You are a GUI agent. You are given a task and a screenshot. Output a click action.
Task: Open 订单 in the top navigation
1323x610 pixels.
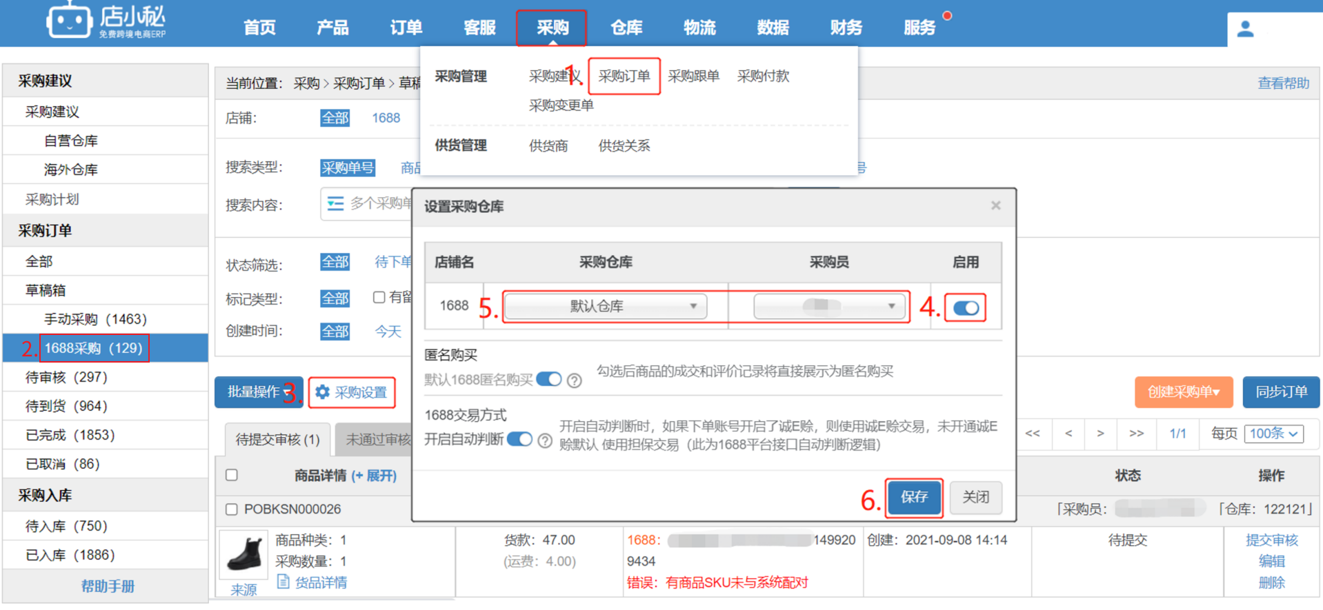[406, 28]
